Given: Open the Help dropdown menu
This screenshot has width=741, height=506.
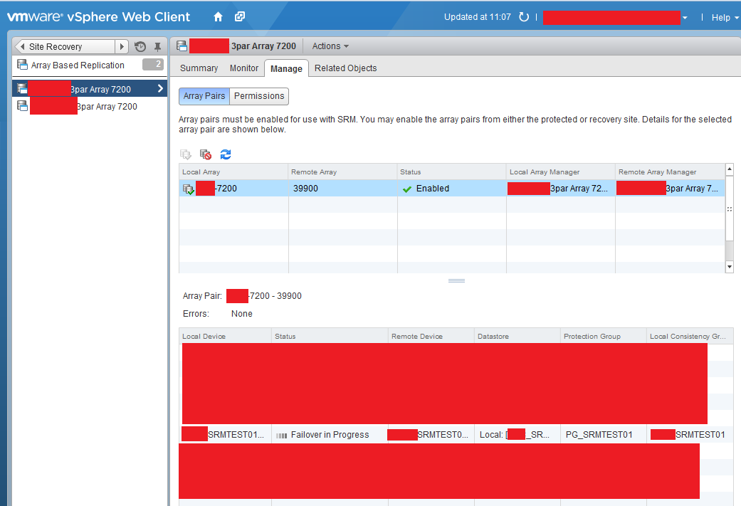Looking at the screenshot, I should click(725, 17).
